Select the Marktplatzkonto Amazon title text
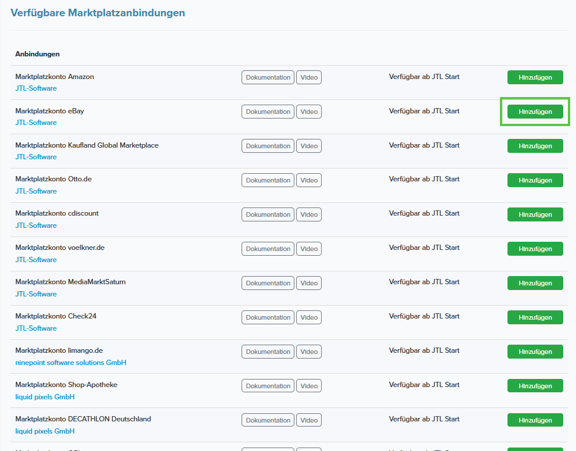576x451 pixels. (55, 77)
